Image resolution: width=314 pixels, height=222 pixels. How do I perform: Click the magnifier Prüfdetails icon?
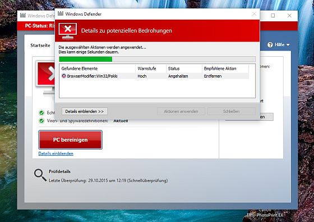(x=40, y=175)
